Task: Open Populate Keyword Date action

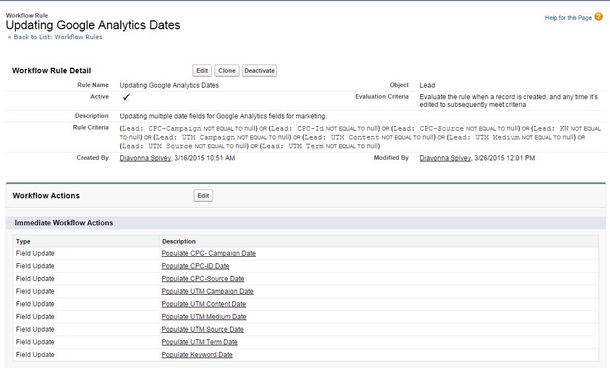Action: click(197, 355)
